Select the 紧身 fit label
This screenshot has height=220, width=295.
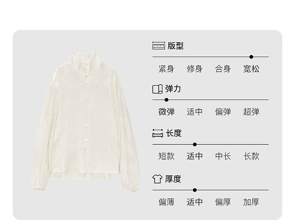pyautogui.click(x=167, y=69)
